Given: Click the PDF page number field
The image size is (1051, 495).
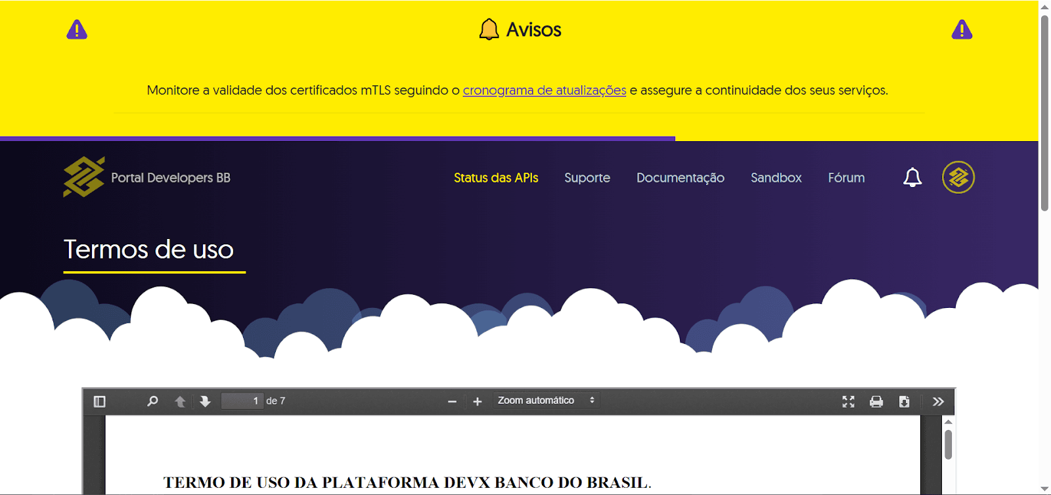Looking at the screenshot, I should [242, 400].
